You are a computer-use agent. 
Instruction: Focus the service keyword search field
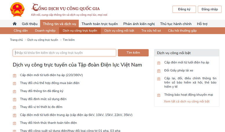click(64, 53)
